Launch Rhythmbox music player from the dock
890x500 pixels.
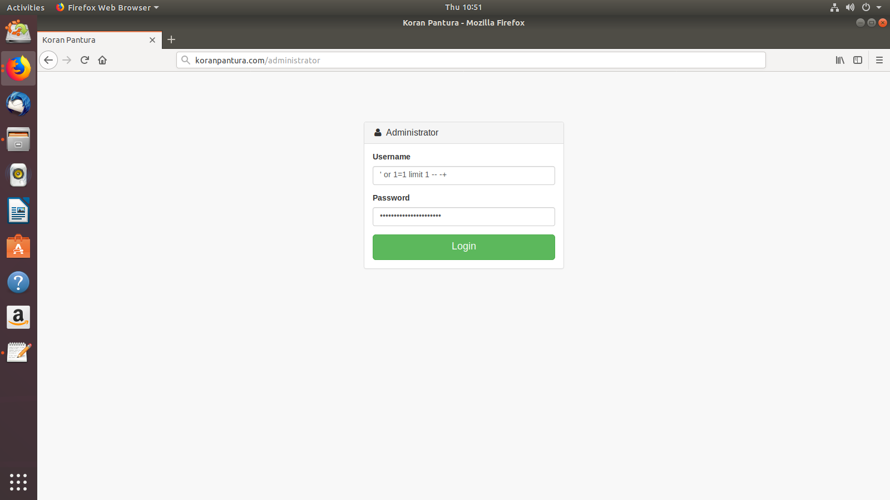pyautogui.click(x=18, y=175)
